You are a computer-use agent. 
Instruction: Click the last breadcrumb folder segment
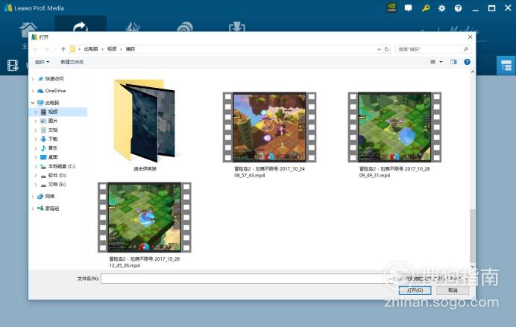tap(130, 49)
